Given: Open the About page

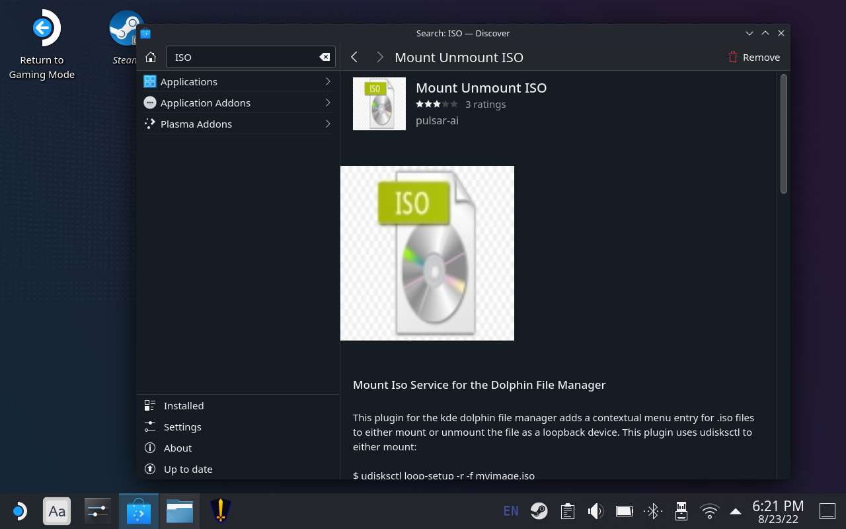Looking at the screenshot, I should click(x=238, y=448).
